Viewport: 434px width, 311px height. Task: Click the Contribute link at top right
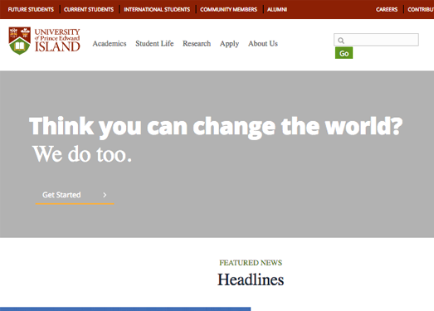click(x=421, y=9)
